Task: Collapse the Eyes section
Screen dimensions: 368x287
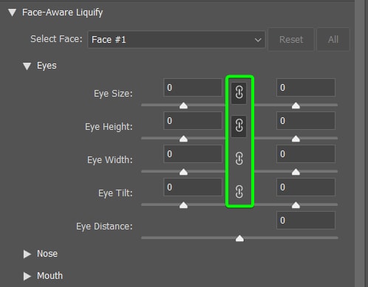Action: 27,66
